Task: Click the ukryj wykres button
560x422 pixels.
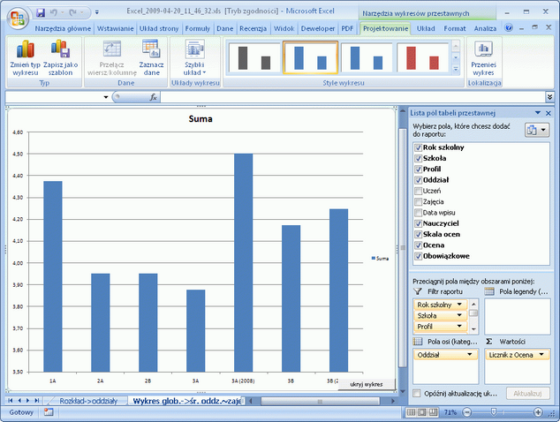Action: [x=367, y=385]
